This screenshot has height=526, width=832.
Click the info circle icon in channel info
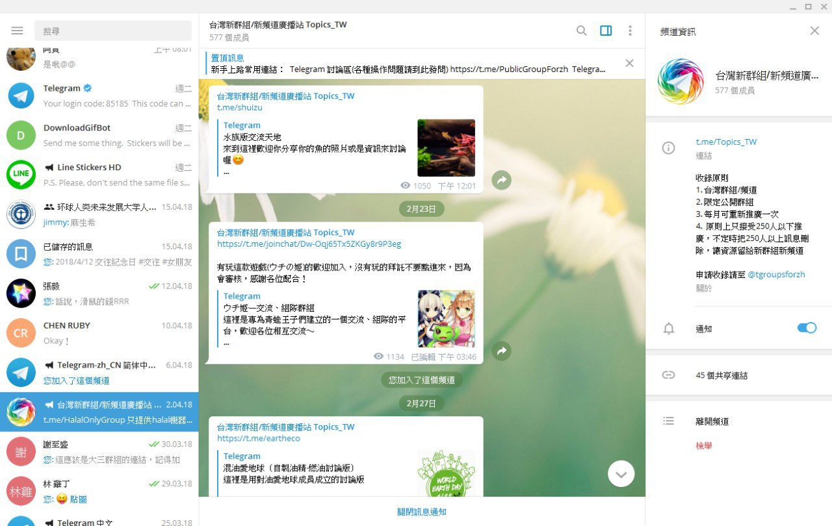pos(668,148)
